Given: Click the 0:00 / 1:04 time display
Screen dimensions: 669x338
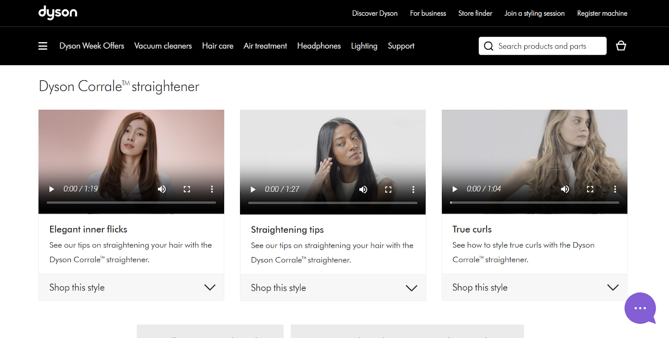Looking at the screenshot, I should pyautogui.click(x=484, y=189).
